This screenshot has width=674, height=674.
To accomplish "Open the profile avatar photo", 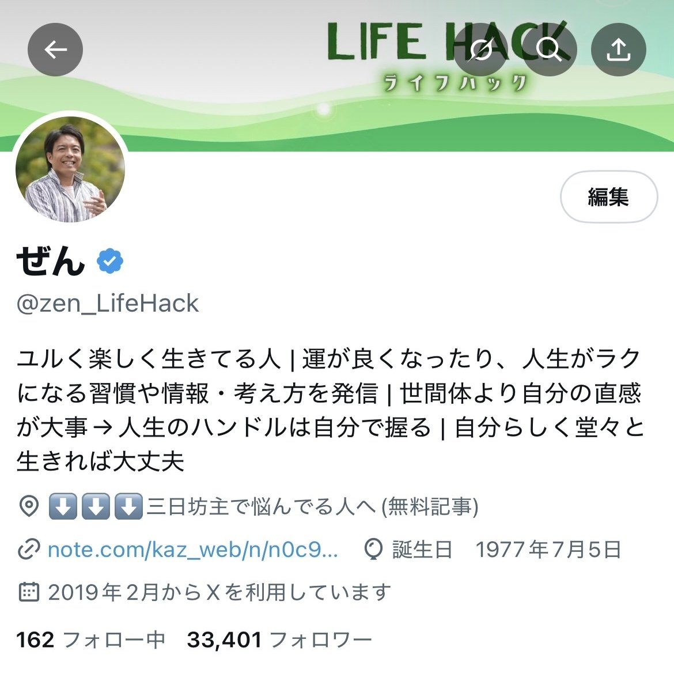I will 70,169.
